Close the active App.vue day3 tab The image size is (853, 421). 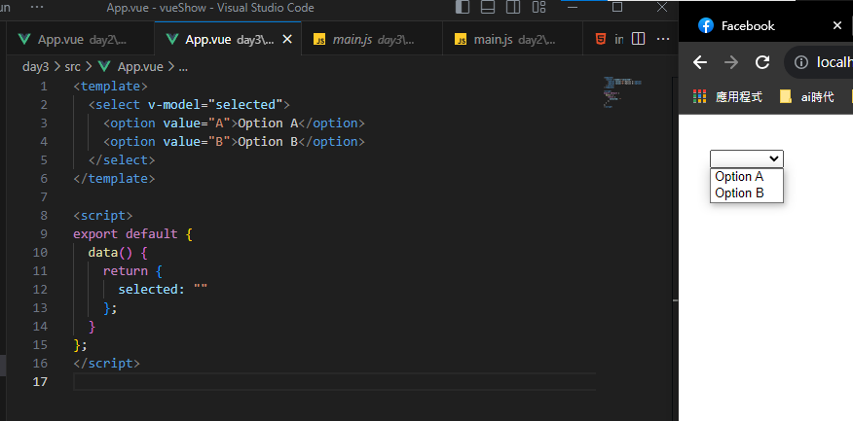tap(286, 40)
